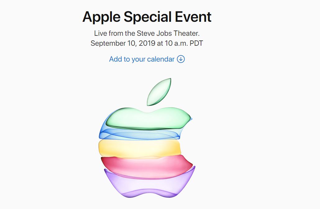
Task: Click the "Live from the" text
Action: (x=115, y=33)
